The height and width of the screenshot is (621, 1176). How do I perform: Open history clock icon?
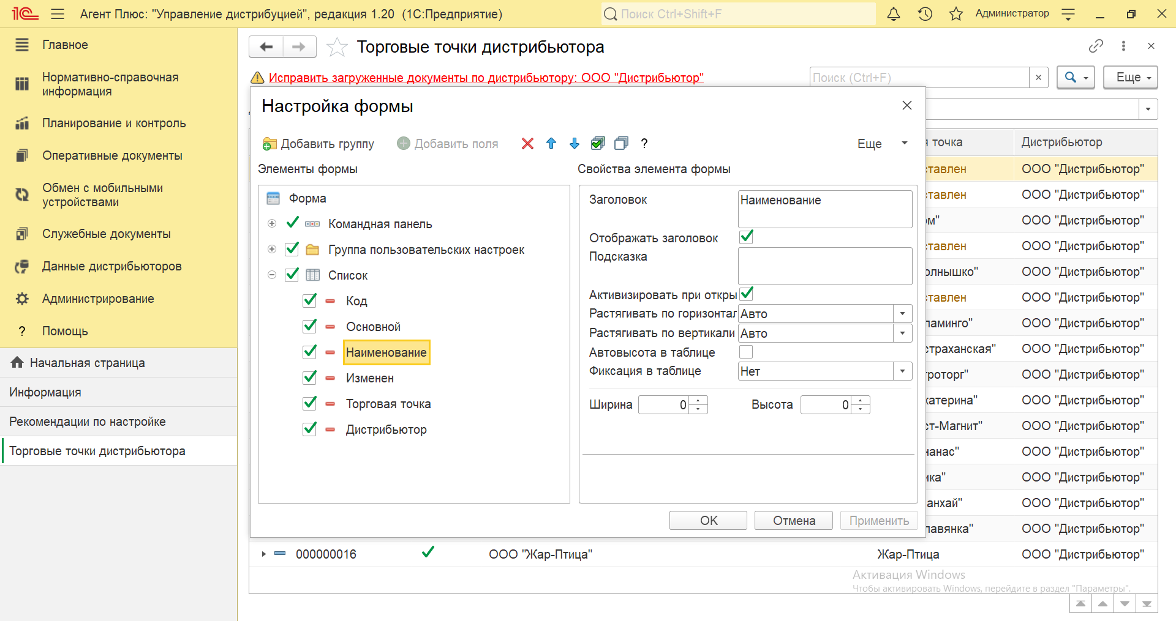point(925,13)
